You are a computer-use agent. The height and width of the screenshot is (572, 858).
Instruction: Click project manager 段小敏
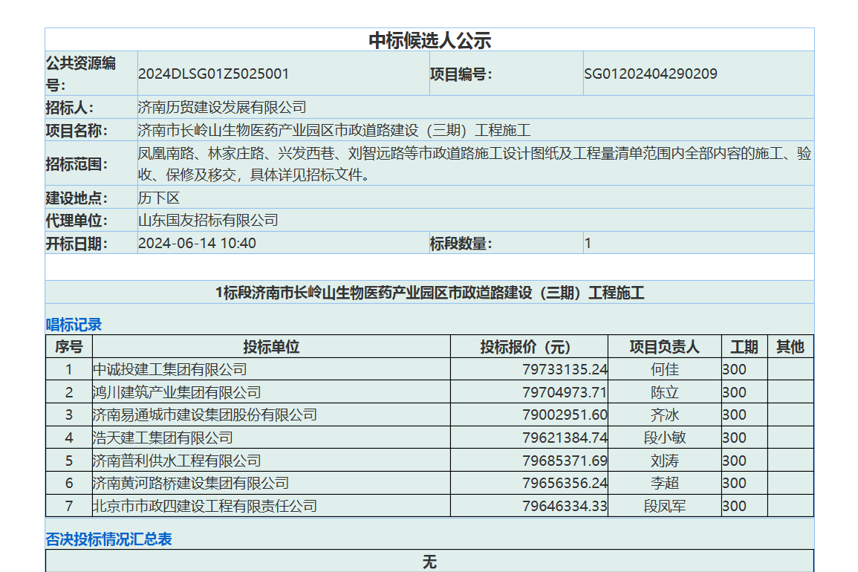tap(665, 438)
